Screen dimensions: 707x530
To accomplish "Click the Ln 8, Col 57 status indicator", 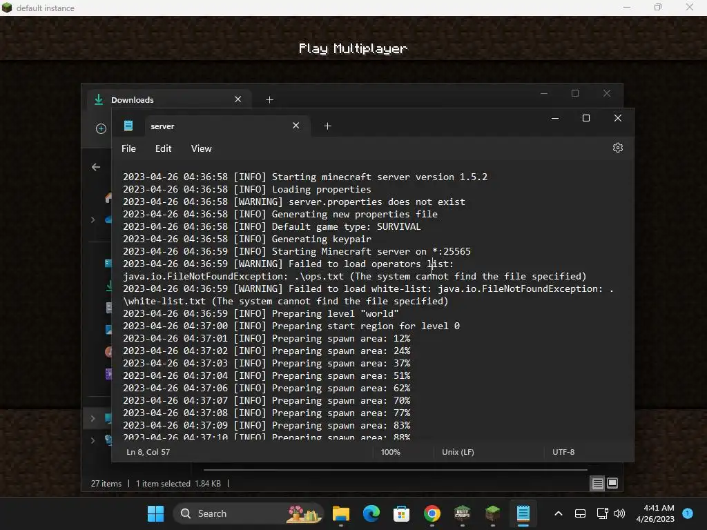I will [x=148, y=452].
